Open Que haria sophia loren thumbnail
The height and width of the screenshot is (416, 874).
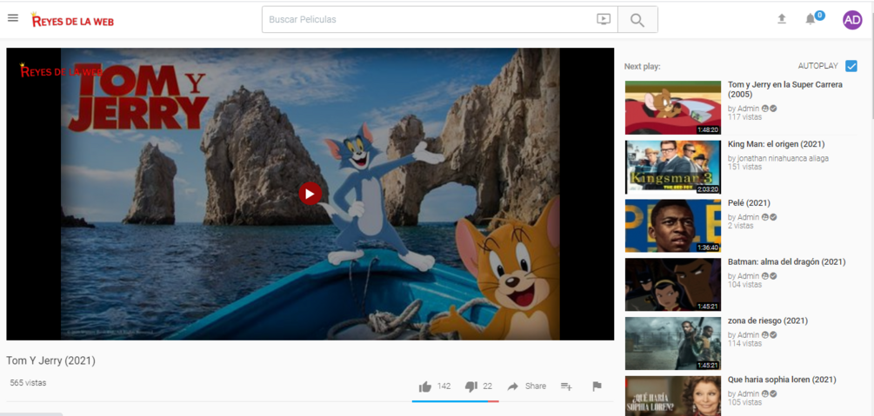[673, 396]
